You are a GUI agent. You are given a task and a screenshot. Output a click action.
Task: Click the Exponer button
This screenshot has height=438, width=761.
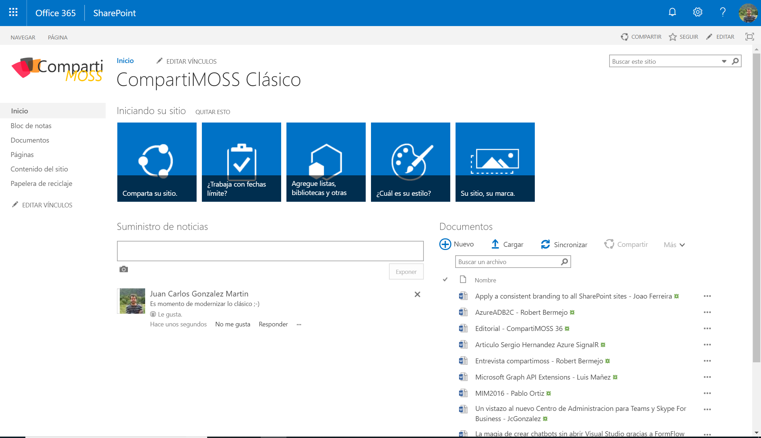(406, 271)
